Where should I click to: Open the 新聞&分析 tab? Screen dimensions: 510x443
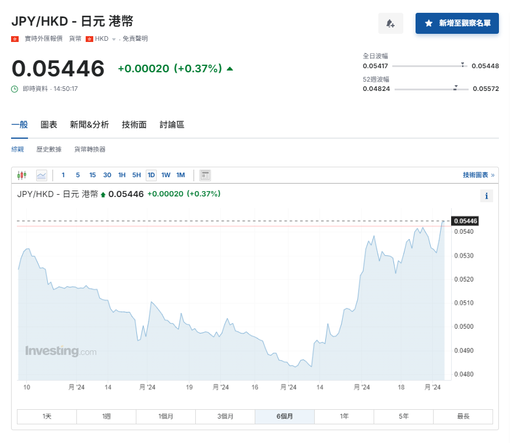[x=88, y=124]
